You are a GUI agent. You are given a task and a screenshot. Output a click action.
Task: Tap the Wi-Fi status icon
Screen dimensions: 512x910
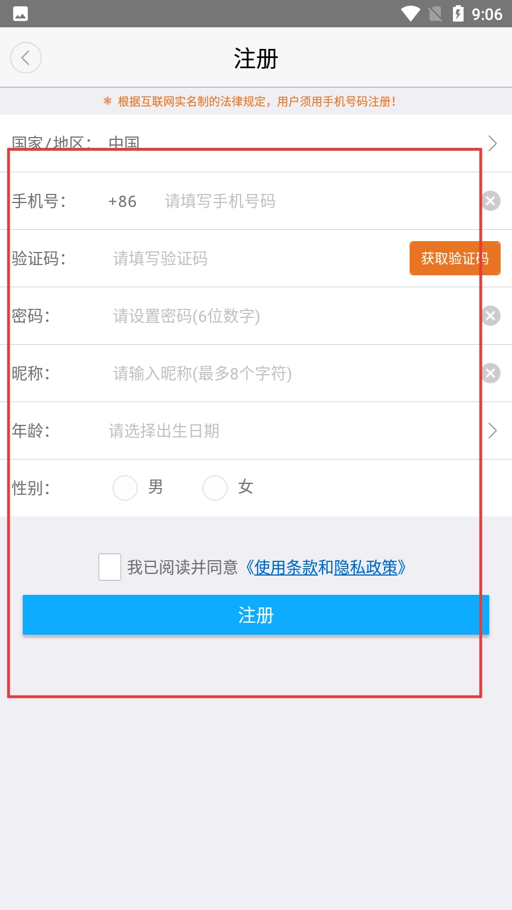click(x=410, y=14)
